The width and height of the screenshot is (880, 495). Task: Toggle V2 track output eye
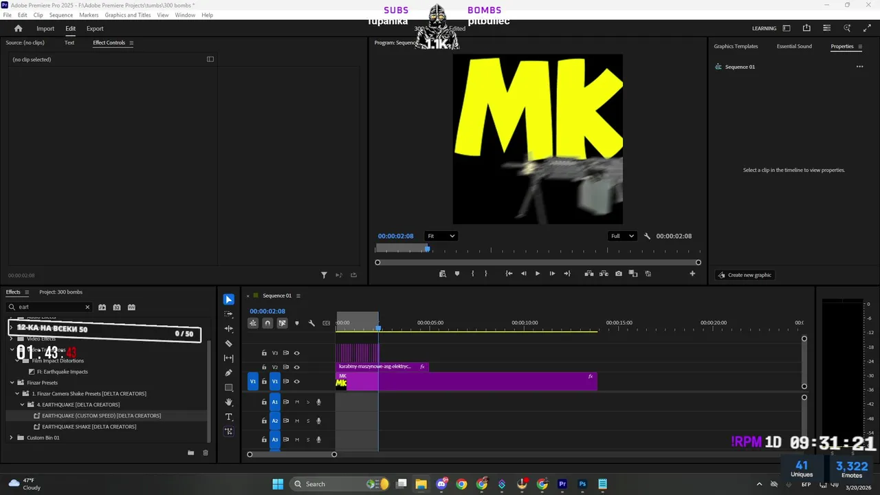296,367
